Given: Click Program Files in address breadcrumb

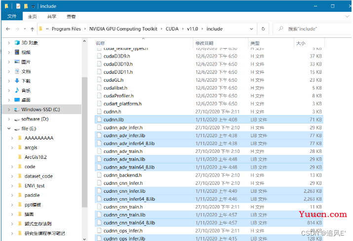Looking at the screenshot, I should coord(66,29).
